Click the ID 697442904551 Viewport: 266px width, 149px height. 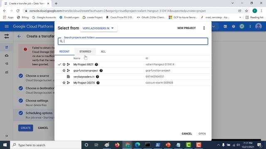coord(155,77)
